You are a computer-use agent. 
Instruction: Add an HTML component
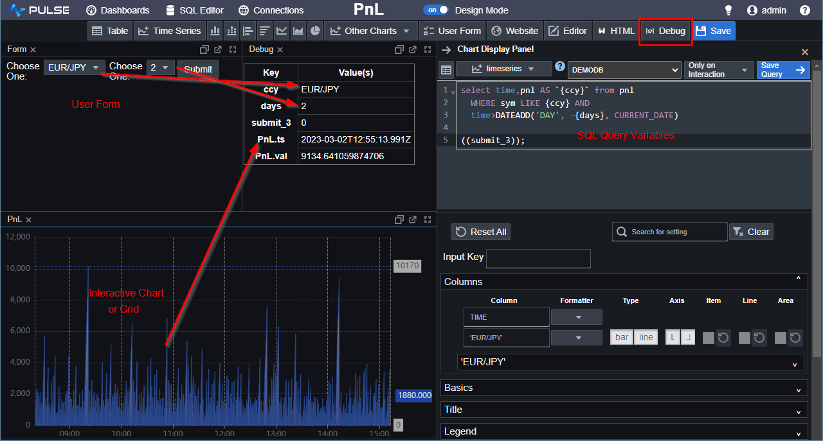point(616,31)
